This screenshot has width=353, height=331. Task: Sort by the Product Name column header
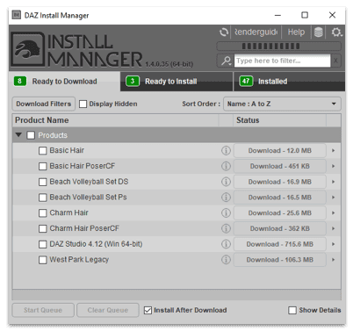coord(116,120)
